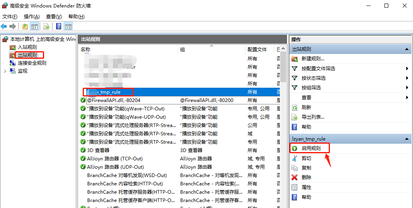This screenshot has height=208, width=413.
Task: Click 帮助 under the lzyan_tmp_rule section
Action: pos(306,197)
